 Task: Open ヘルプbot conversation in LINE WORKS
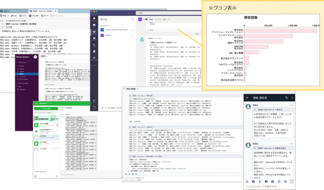(46, 143)
